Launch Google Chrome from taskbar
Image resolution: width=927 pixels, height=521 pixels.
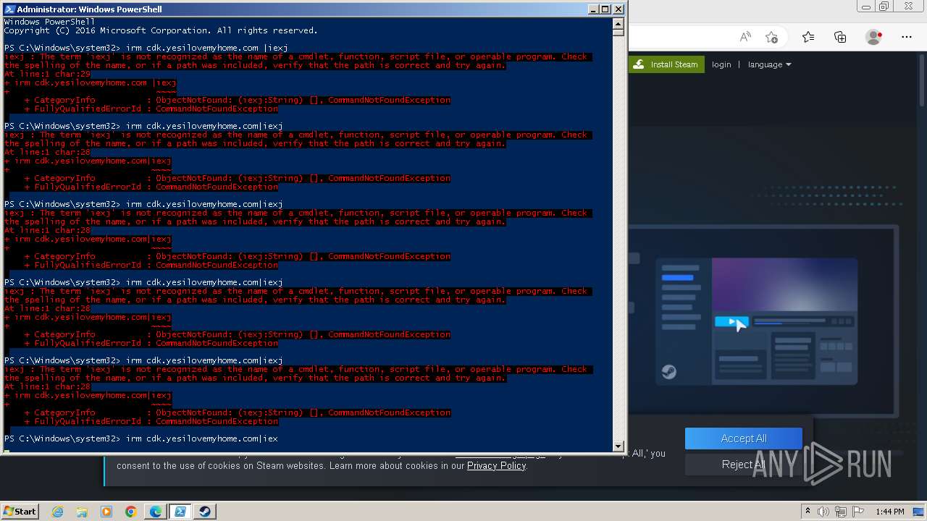[x=131, y=512]
